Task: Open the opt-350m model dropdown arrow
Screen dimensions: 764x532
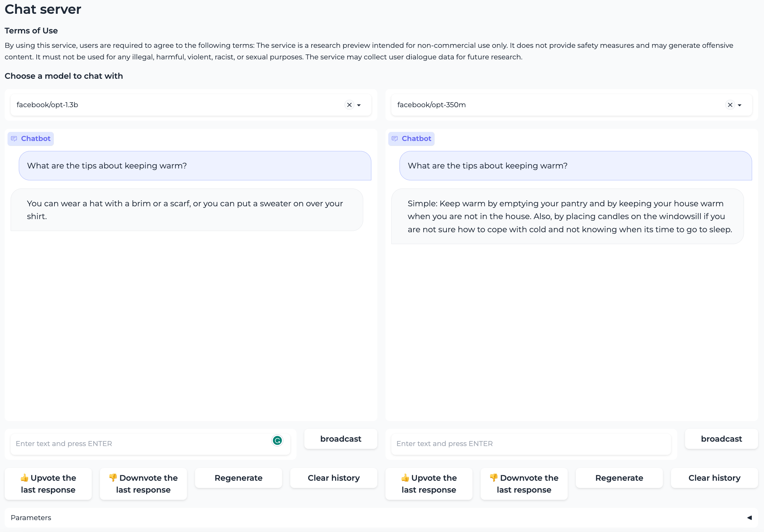Action: click(x=739, y=105)
